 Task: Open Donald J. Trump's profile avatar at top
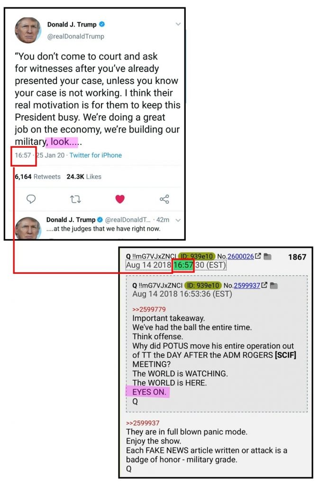point(28,30)
